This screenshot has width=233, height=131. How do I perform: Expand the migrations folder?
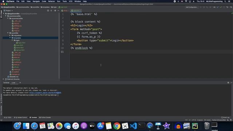(x=10, y=35)
